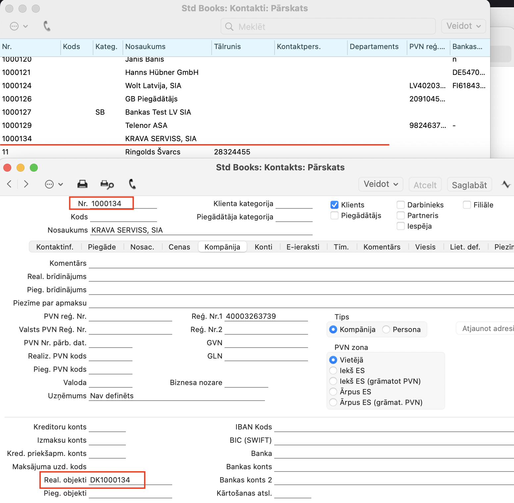Go to the next record with the forward arrow
This screenshot has width=514, height=503.
(x=26, y=184)
